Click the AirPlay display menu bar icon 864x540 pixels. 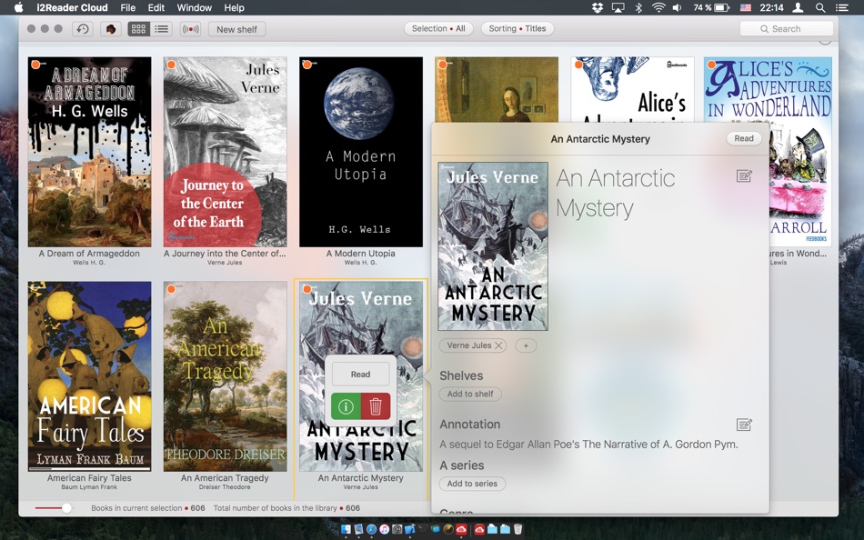pos(618,7)
